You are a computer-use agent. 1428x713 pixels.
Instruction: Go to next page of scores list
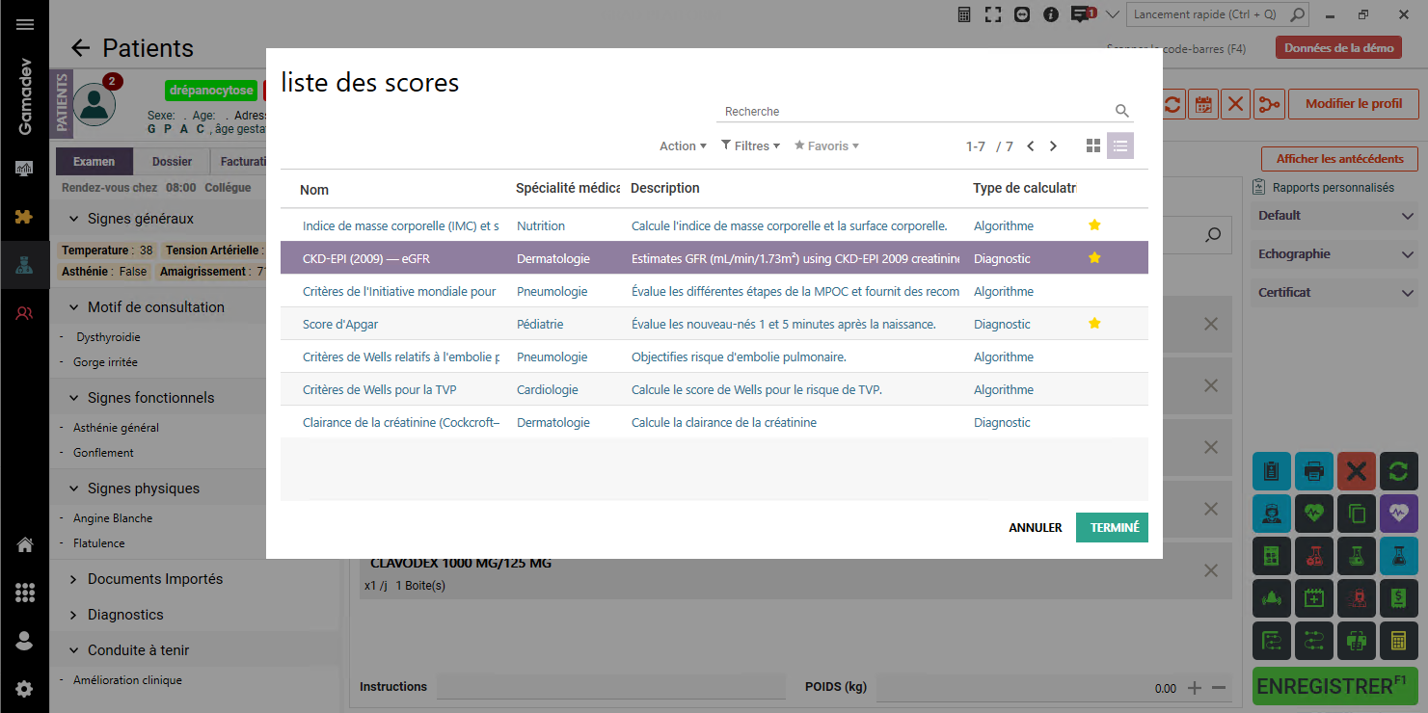coord(1053,146)
